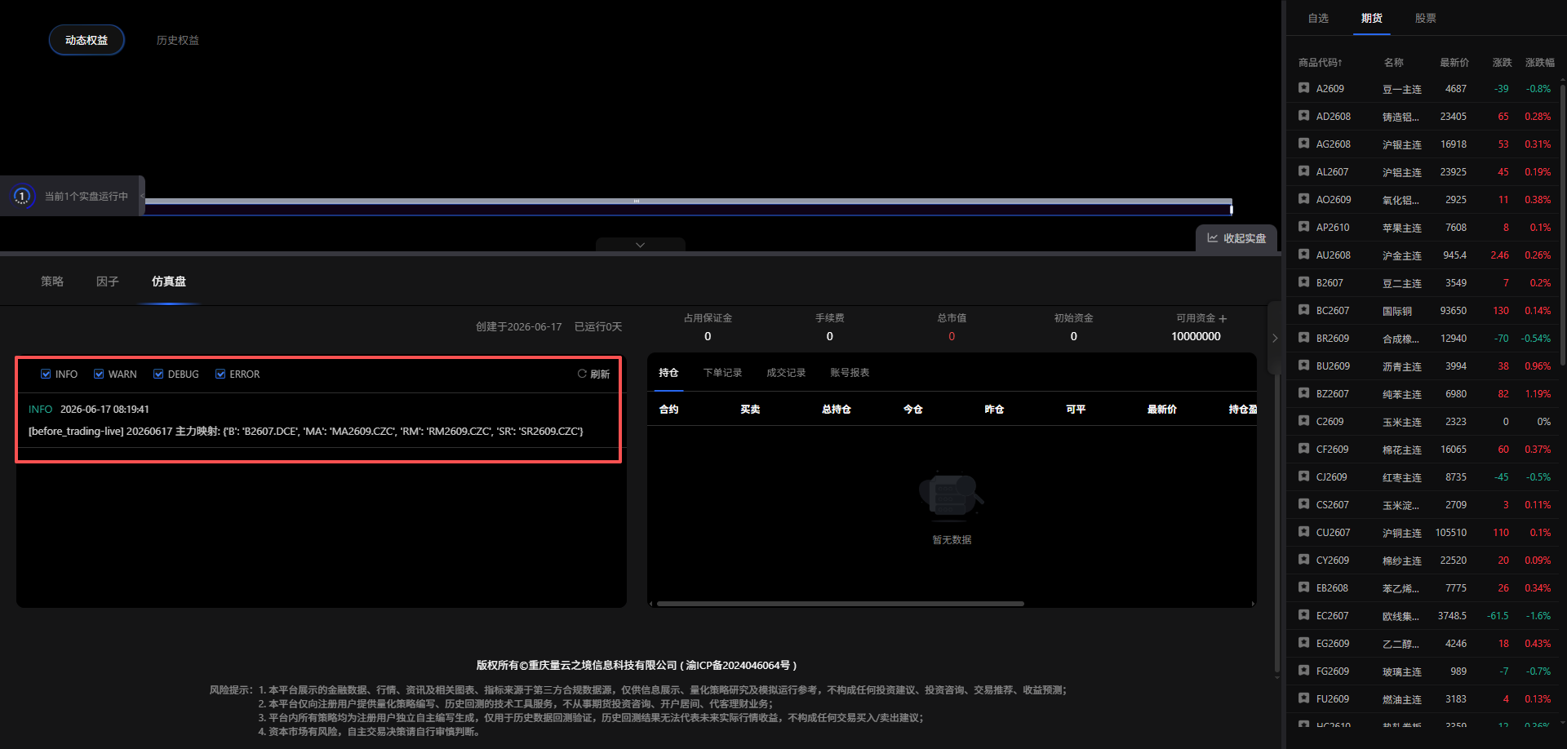Click the bookmark icon beside C2609
The image size is (1567, 749).
click(x=1303, y=421)
